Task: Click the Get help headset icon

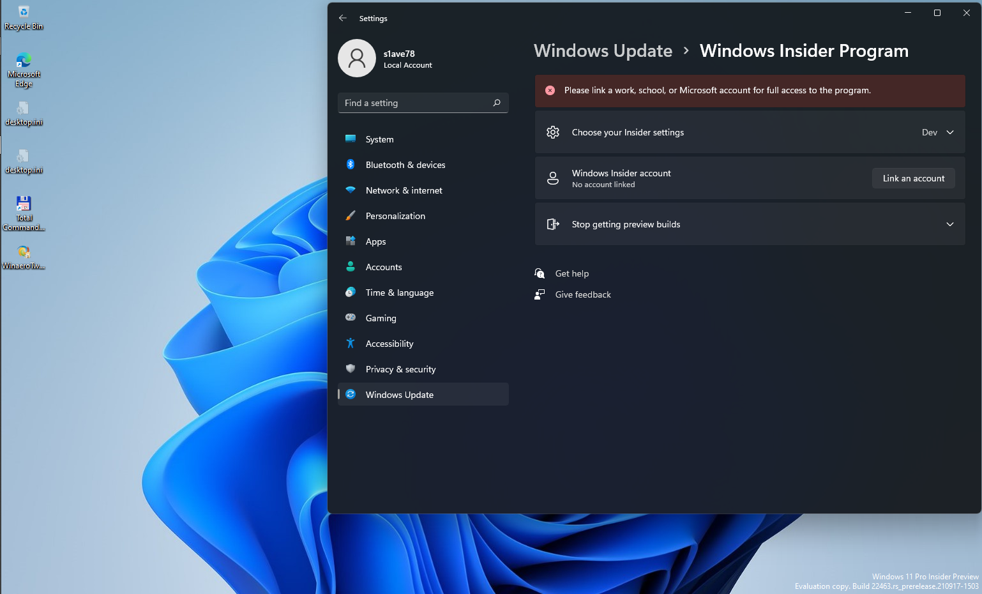Action: pos(540,273)
